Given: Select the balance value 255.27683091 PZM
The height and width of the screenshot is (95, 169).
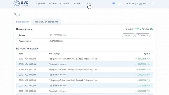Looking at the screenshot, I should (x=58, y=35).
